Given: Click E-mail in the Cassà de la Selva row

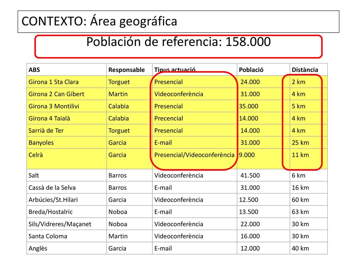Looking at the screenshot, I should point(163,187).
